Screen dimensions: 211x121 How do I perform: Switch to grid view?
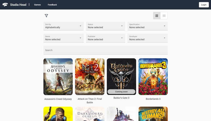coord(157,15)
